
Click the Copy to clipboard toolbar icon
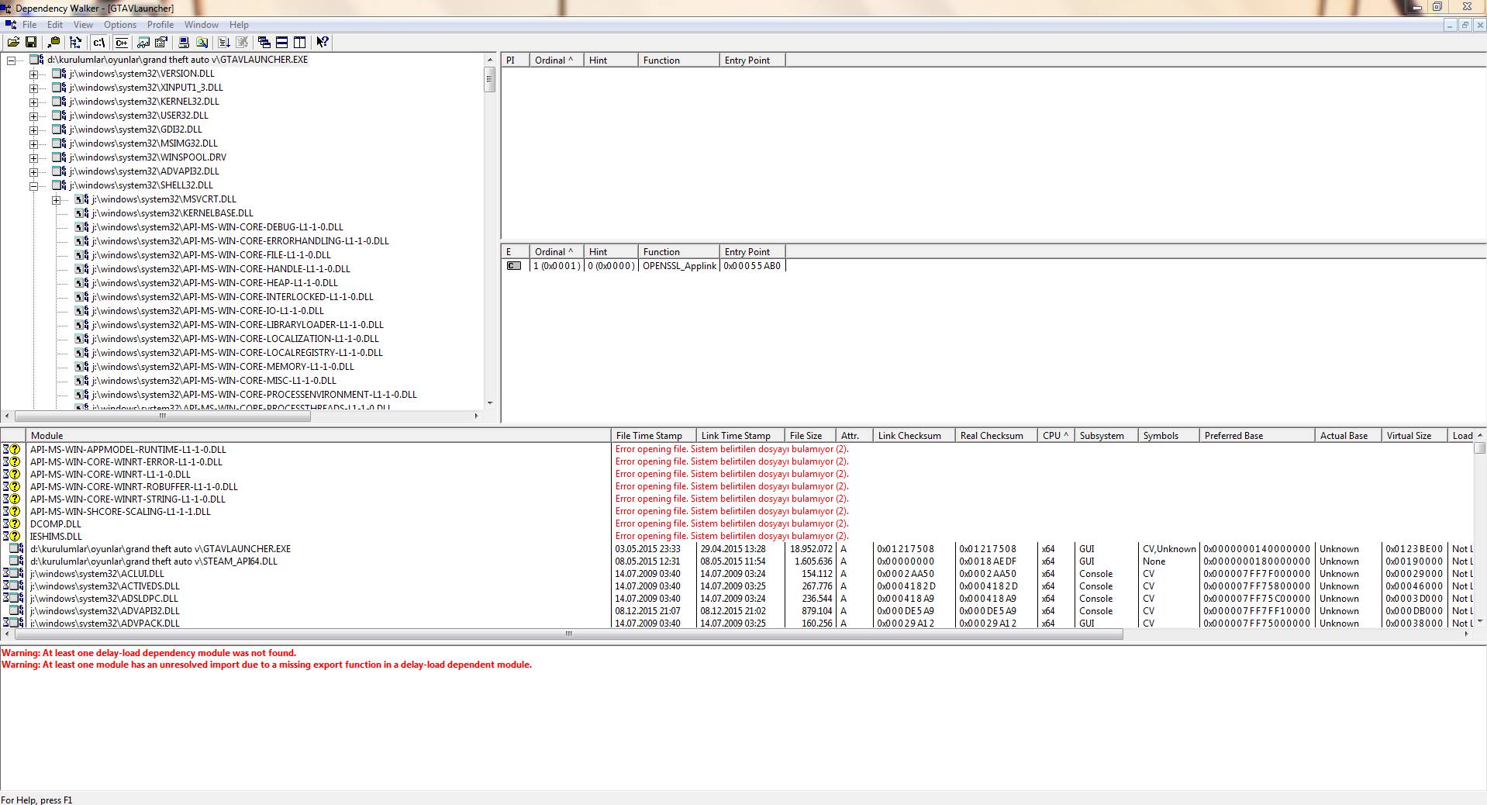[53, 43]
